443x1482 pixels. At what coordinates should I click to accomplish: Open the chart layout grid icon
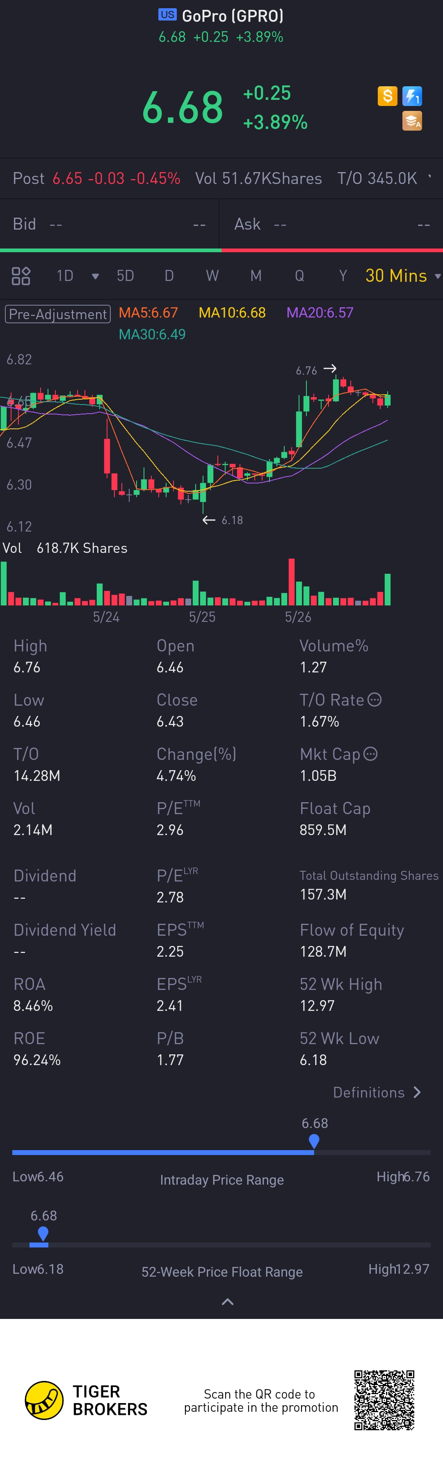tap(21, 276)
